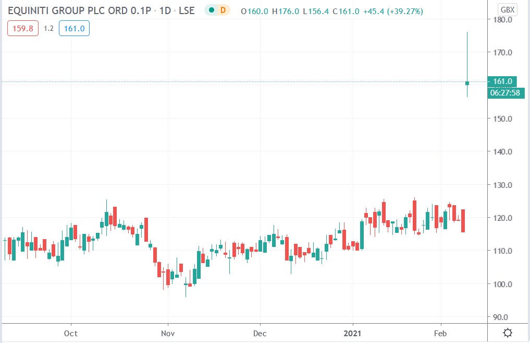Click the low value L156.4
530x343 pixels.
coord(316,11)
